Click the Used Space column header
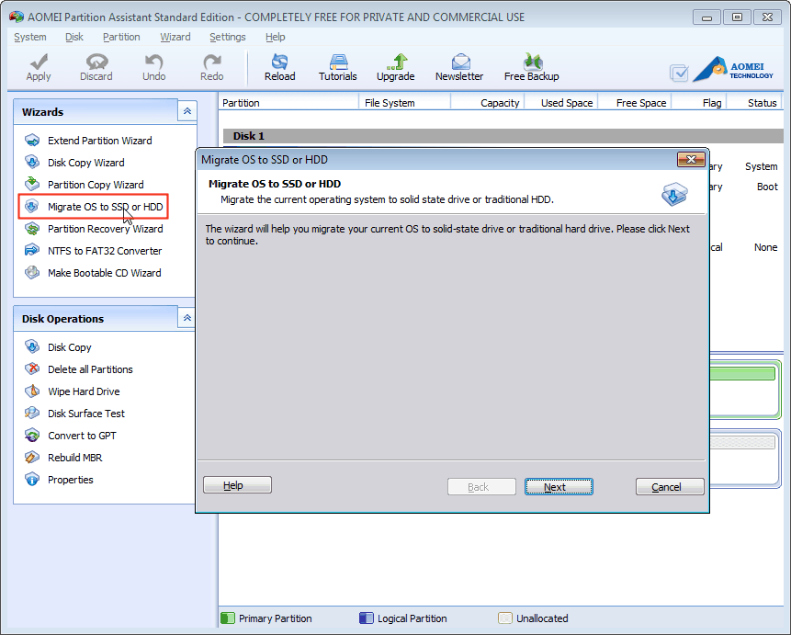This screenshot has height=635, width=791. (561, 103)
